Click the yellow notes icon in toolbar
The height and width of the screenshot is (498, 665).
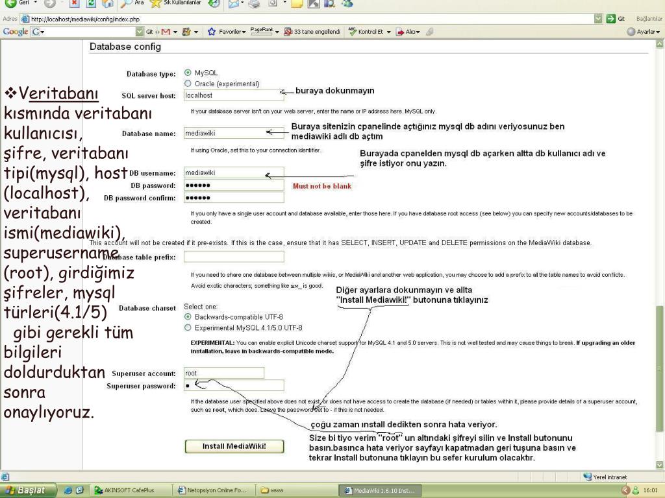click(x=297, y=4)
